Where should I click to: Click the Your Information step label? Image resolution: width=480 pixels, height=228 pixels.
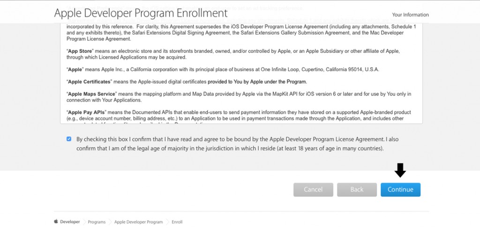pyautogui.click(x=410, y=15)
